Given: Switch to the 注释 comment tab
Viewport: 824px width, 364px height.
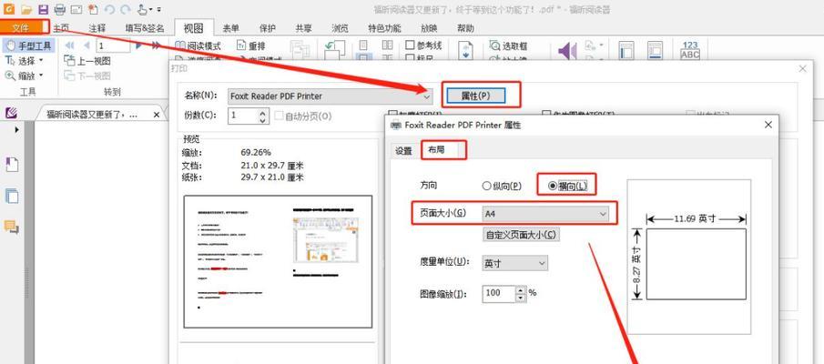Looking at the screenshot, I should 97,28.
